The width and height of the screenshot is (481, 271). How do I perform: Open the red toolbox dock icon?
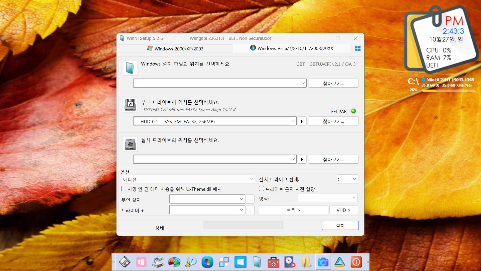point(273,262)
